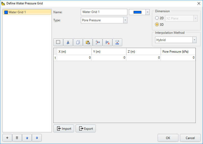The height and width of the screenshot is (144, 203).
Task: Click the Select All toolbar icon
Action: (58, 42)
